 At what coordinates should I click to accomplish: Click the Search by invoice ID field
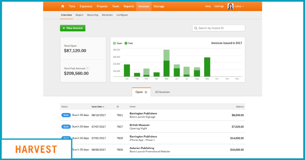219,28
